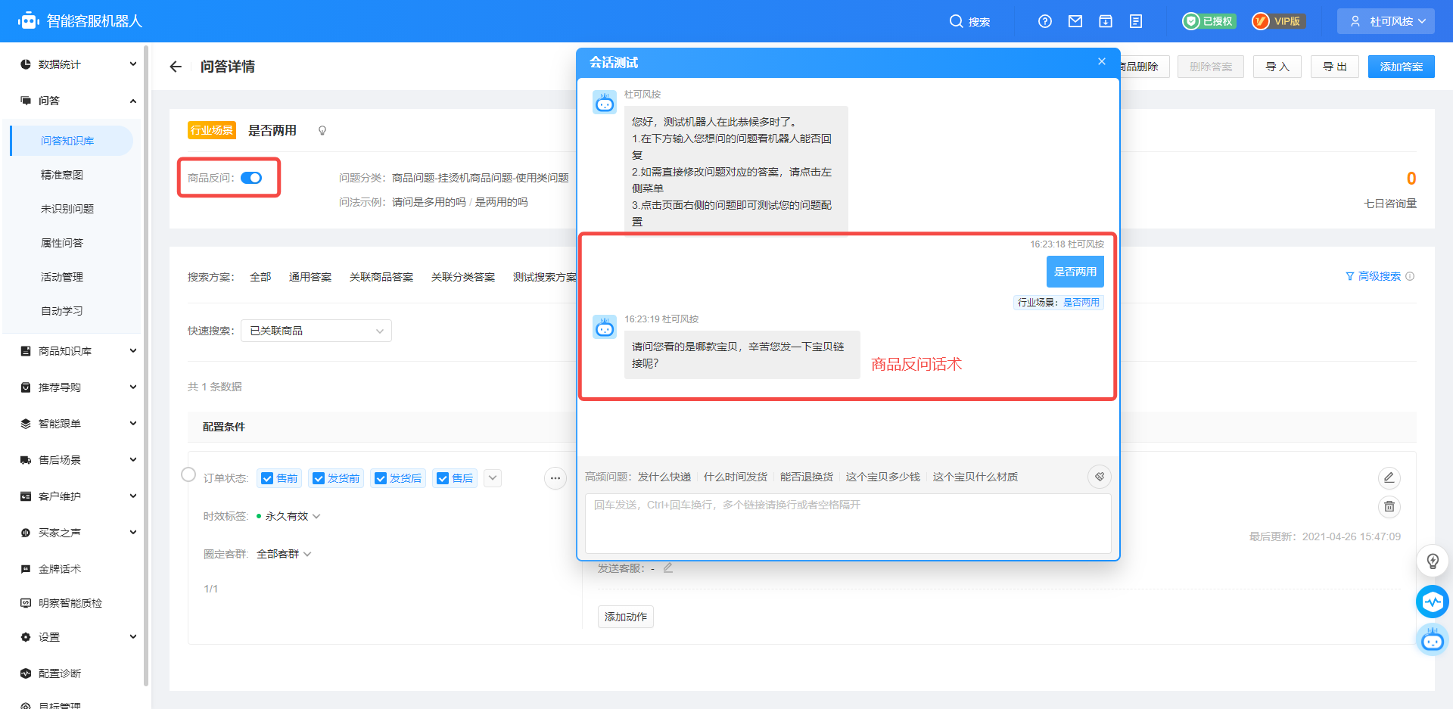The height and width of the screenshot is (709, 1453).
Task: Focus the chat message input box
Action: tap(848, 524)
